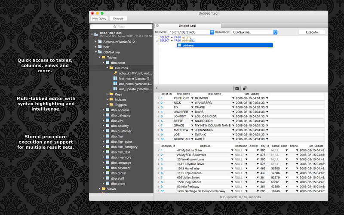Screen dimensions: 344x215
Task: Click the server icon for 10.0.1.108,31433
Action: click(x=96, y=34)
